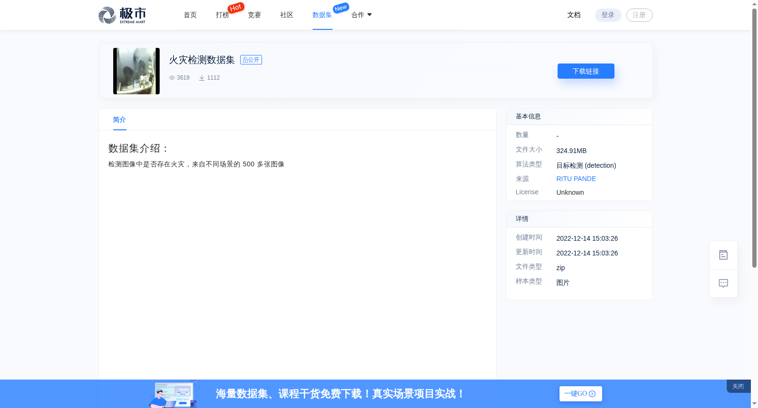Click the 公开 public badge
The height and width of the screenshot is (408, 758).
coord(251,60)
